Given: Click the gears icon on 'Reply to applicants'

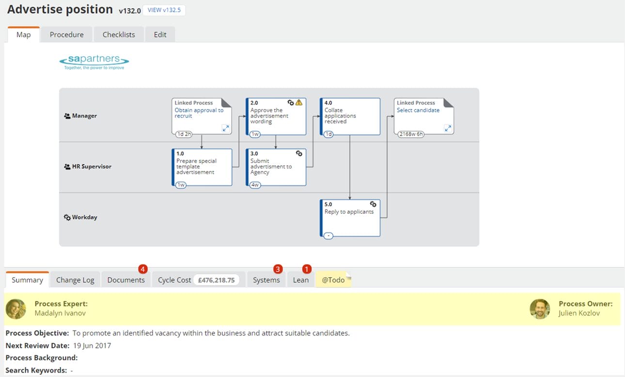Looking at the screenshot, I should 373,204.
